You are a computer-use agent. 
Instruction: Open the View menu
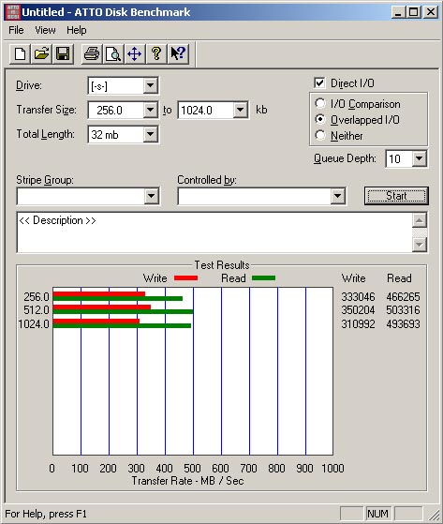click(x=45, y=30)
